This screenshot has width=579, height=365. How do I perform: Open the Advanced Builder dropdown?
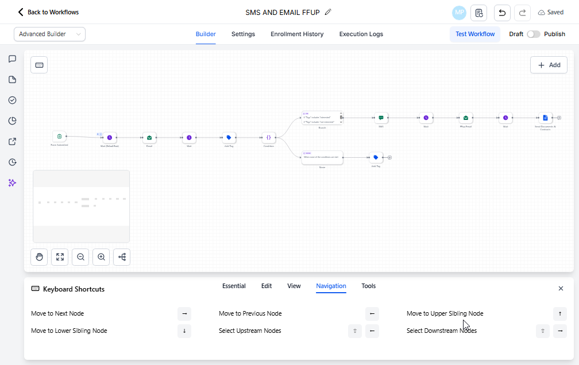(49, 34)
